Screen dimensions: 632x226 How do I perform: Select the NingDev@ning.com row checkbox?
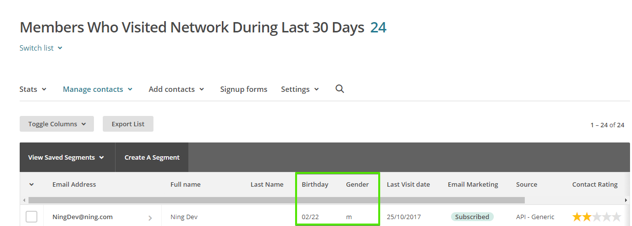coord(31,217)
